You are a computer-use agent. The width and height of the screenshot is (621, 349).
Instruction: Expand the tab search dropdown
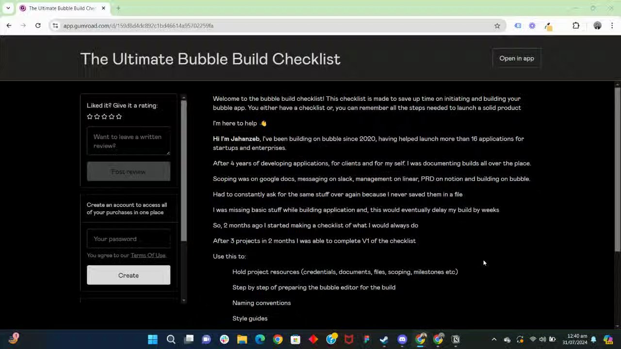(x=8, y=8)
